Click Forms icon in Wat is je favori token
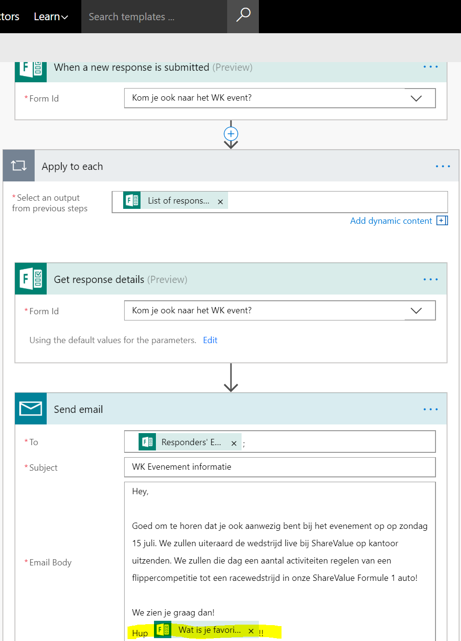The height and width of the screenshot is (641, 461). click(163, 629)
